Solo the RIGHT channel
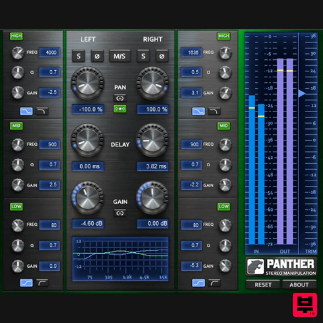 click(143, 56)
